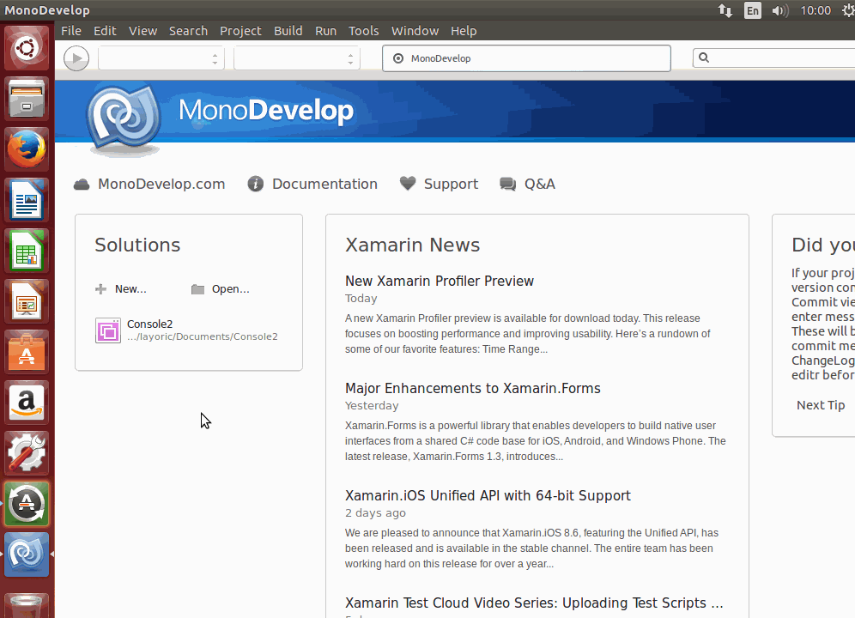The height and width of the screenshot is (618, 855).
Task: Click the sound volume indicator
Action: tap(779, 10)
